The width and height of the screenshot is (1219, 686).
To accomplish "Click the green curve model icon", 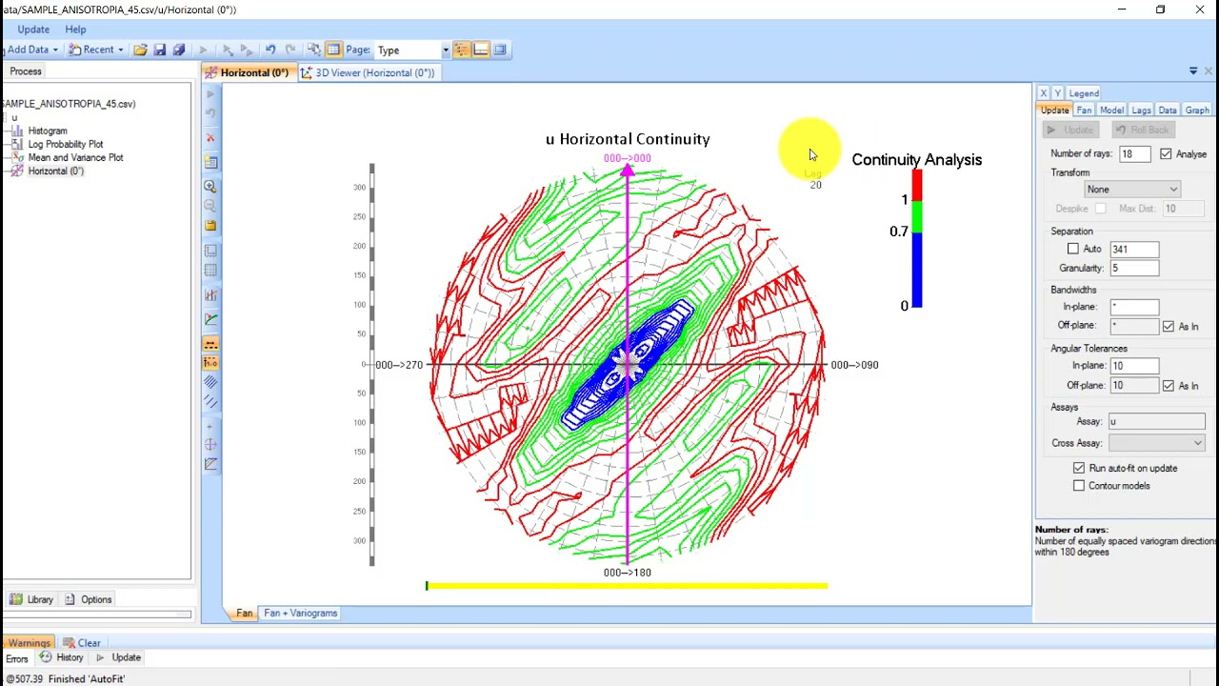I will (210, 319).
